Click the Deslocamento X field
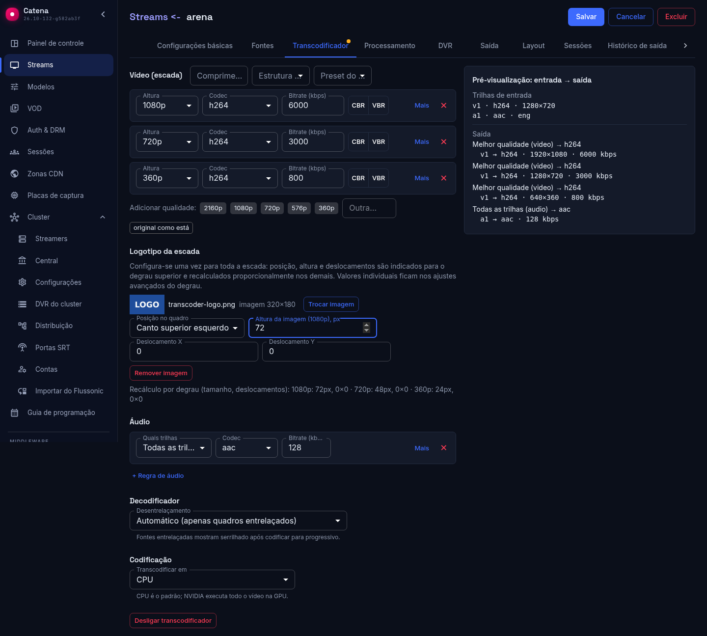 click(194, 352)
